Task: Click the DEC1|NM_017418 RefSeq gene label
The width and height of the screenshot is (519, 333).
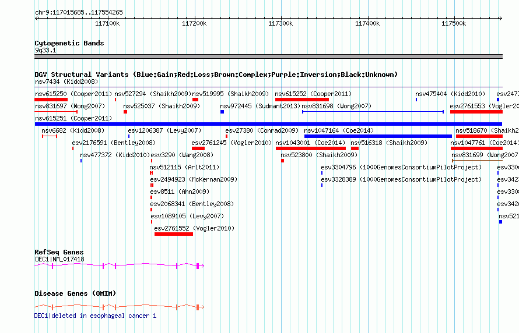Action: click(x=59, y=259)
